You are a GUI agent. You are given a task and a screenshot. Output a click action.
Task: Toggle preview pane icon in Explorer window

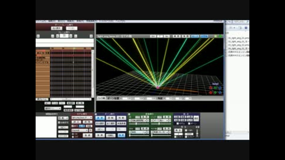click(x=240, y=28)
